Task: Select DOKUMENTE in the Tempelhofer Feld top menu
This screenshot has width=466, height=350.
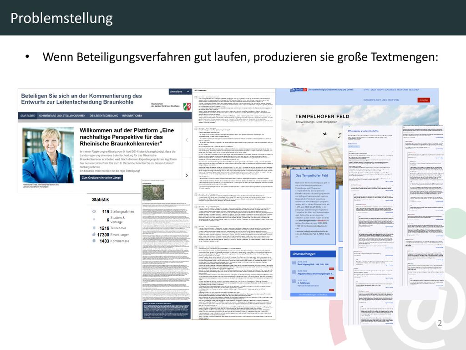Action: [x=390, y=90]
